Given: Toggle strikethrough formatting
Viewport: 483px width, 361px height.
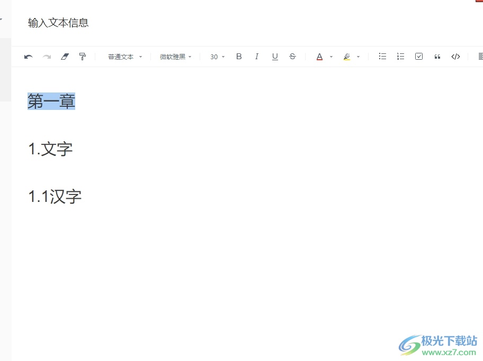Looking at the screenshot, I should point(293,57).
